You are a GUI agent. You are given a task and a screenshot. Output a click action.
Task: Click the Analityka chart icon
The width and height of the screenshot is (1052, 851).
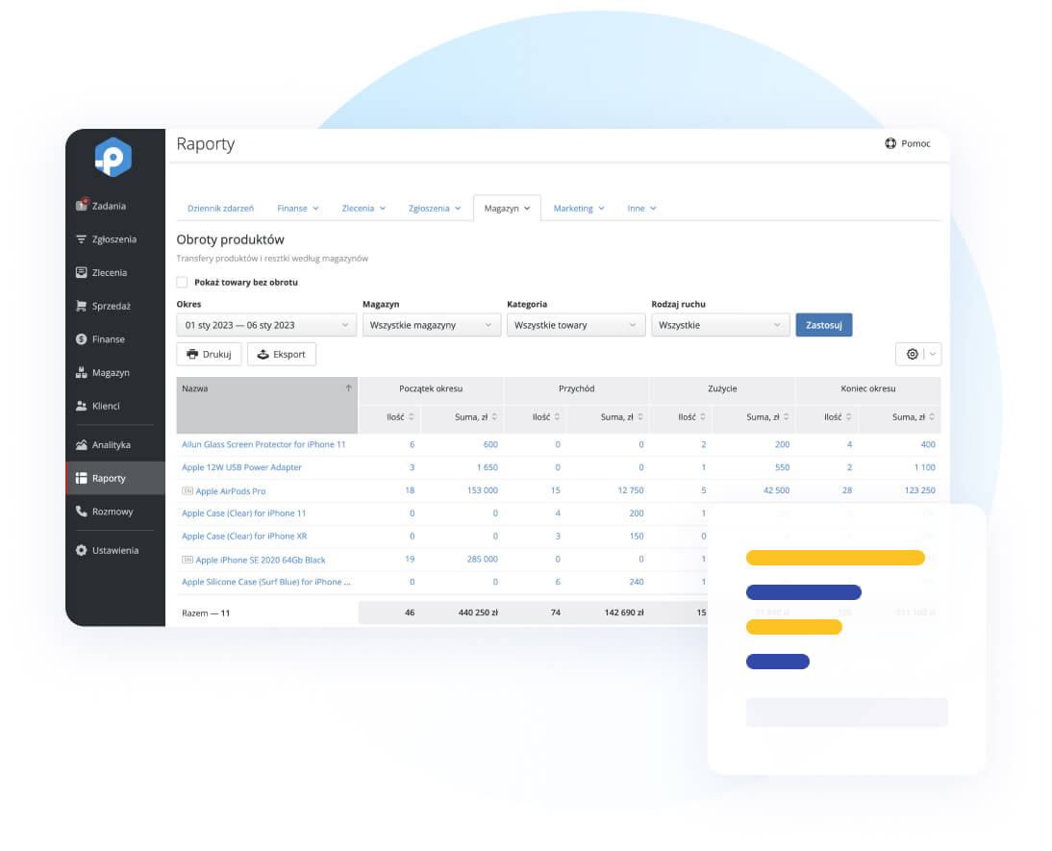[x=82, y=445]
